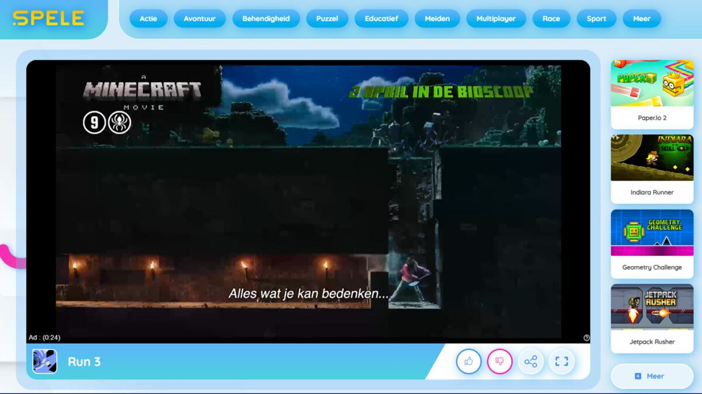Click the ad countdown timer text
The height and width of the screenshot is (394, 702).
coord(44,337)
